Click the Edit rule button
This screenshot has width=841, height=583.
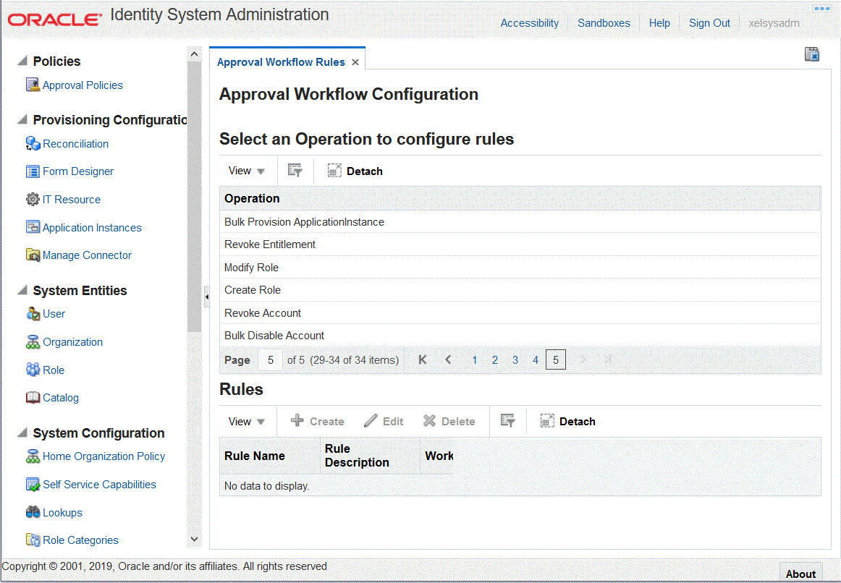pyautogui.click(x=384, y=421)
